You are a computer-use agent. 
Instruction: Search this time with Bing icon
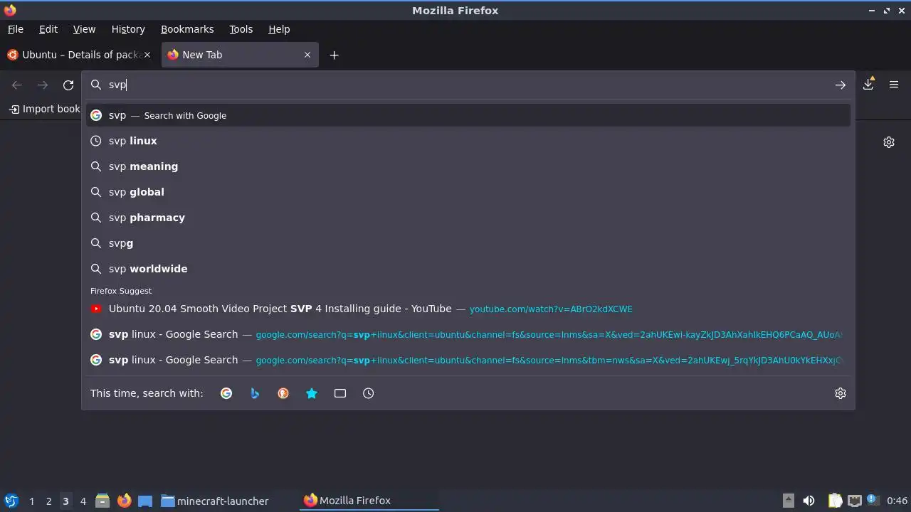point(255,393)
